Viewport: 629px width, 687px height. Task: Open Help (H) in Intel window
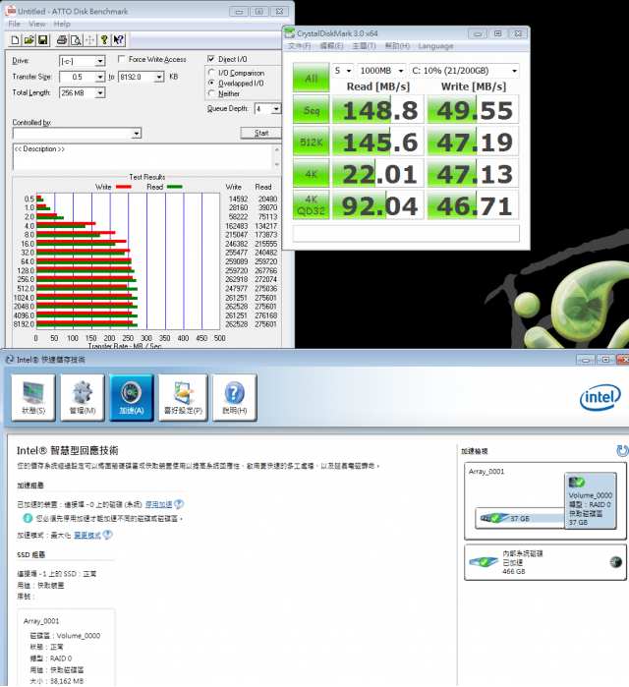click(234, 397)
